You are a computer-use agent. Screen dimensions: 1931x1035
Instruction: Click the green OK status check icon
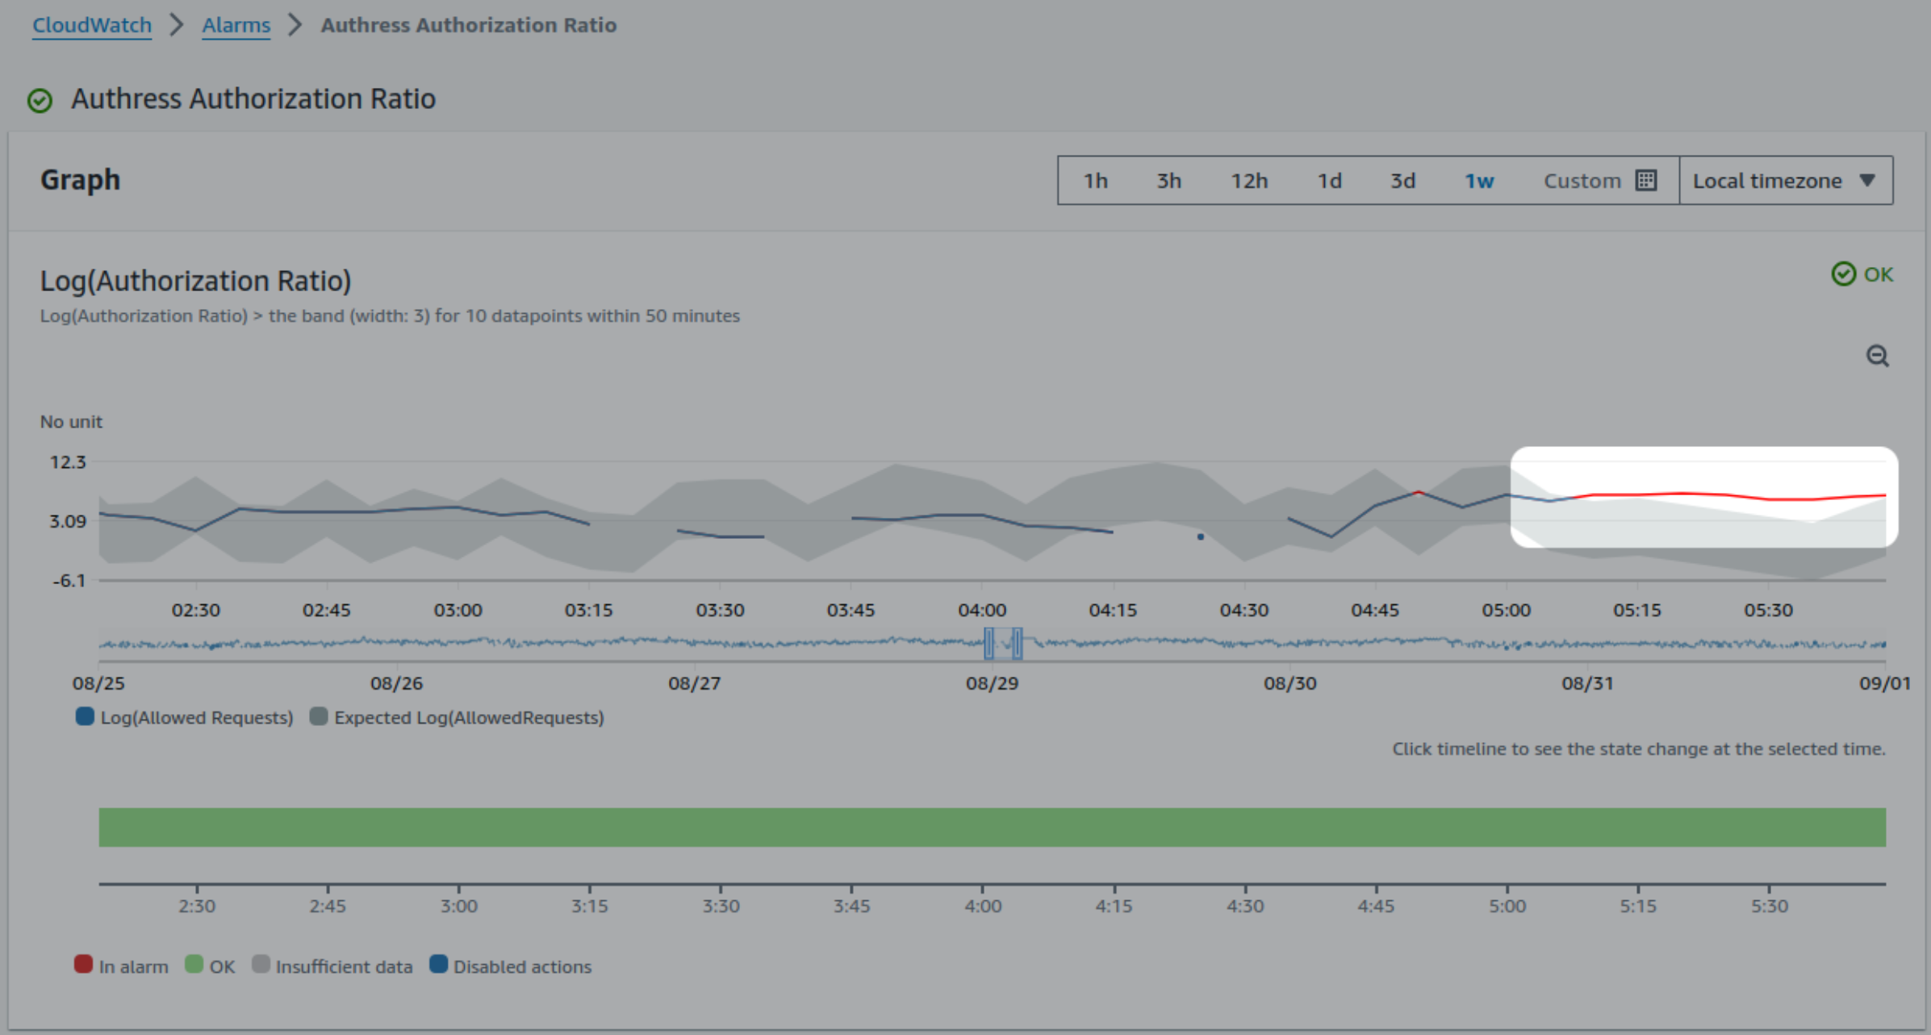1844,274
